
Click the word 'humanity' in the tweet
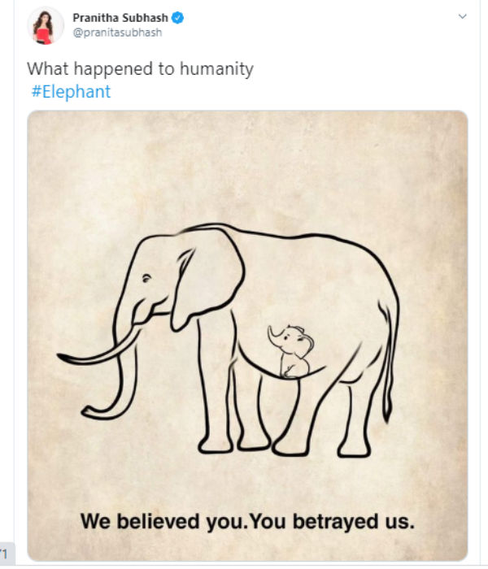216,69
